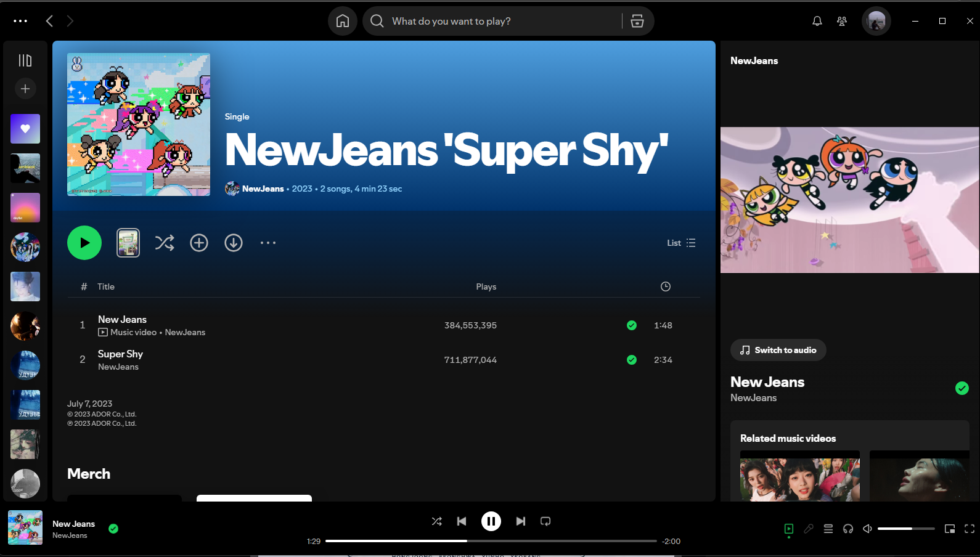Enable shuffle for the Super Shy single

pyautogui.click(x=165, y=243)
